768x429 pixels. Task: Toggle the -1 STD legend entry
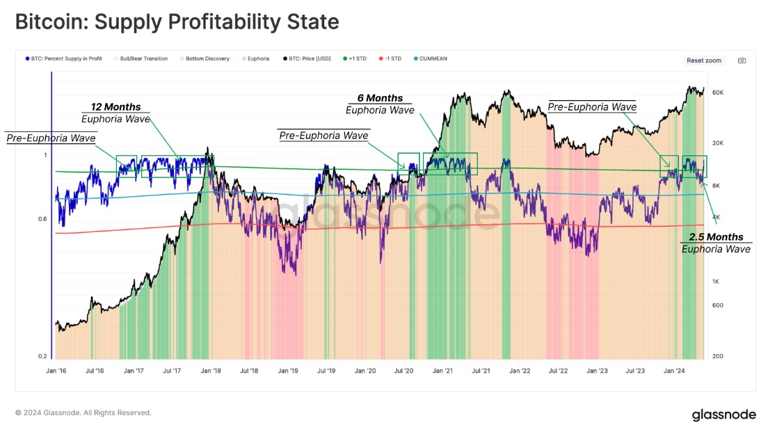(390, 59)
